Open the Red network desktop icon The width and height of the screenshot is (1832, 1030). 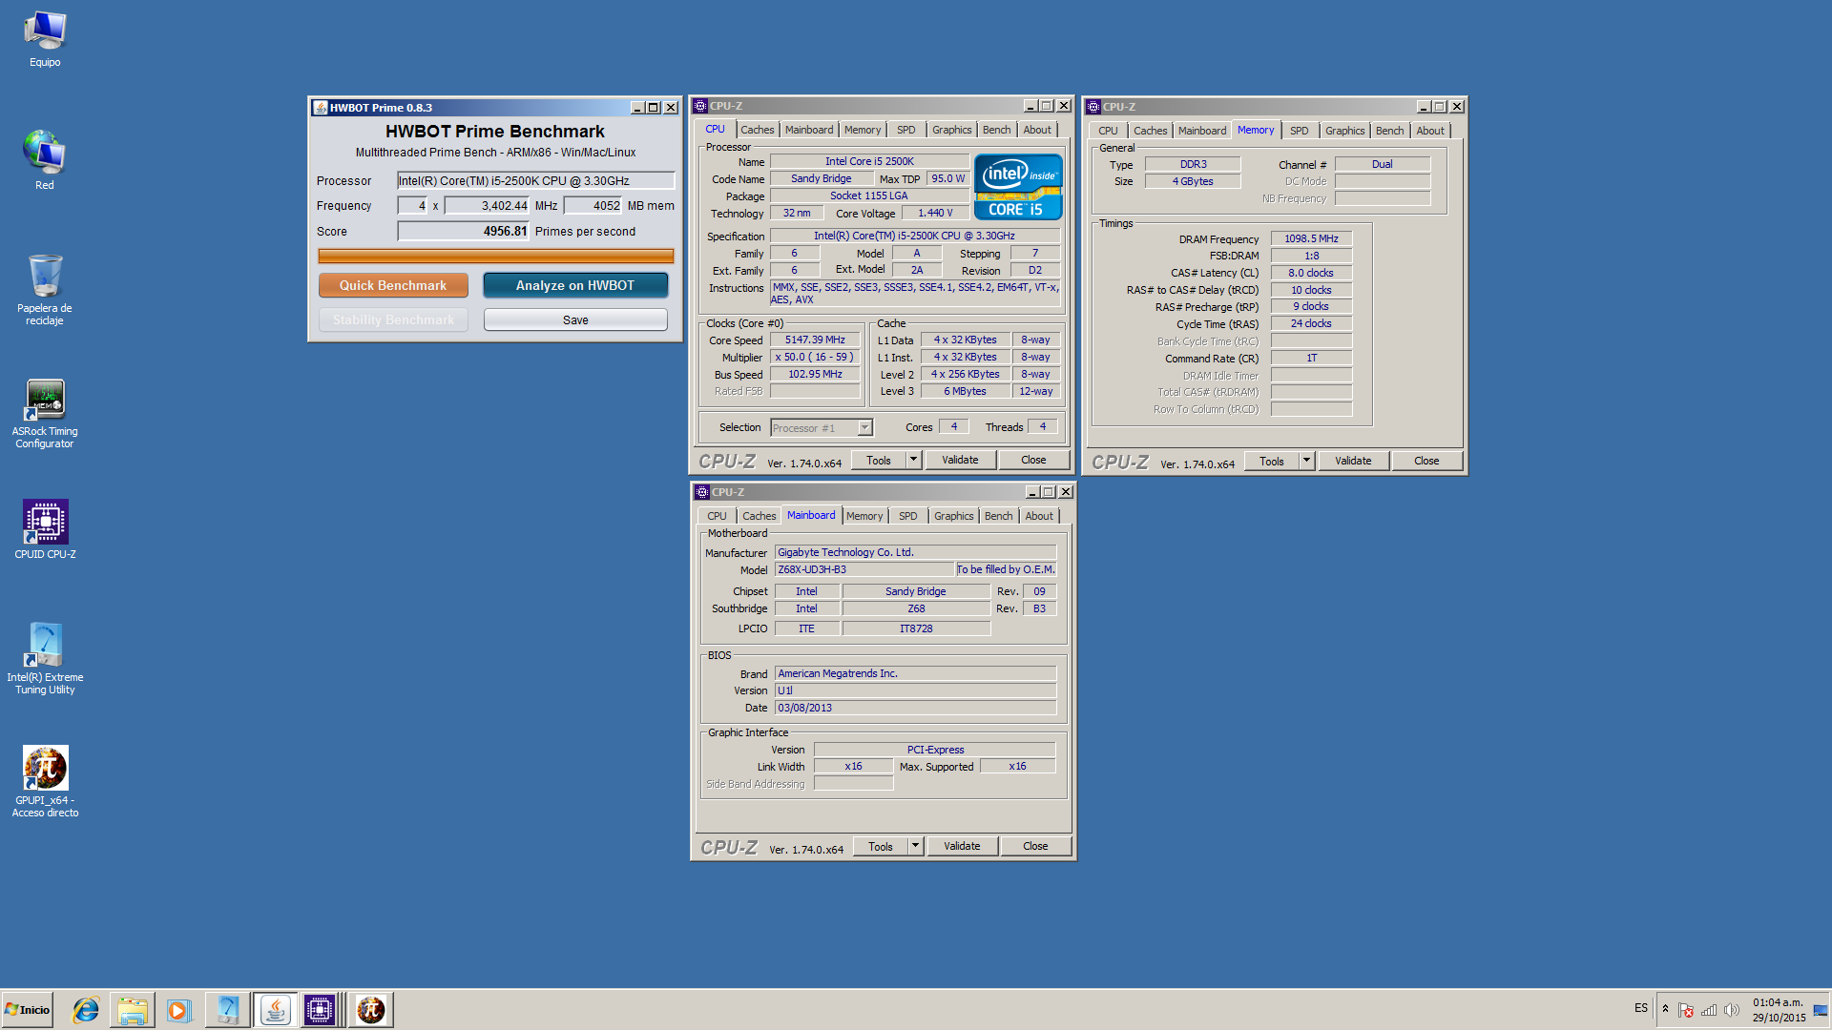click(45, 160)
